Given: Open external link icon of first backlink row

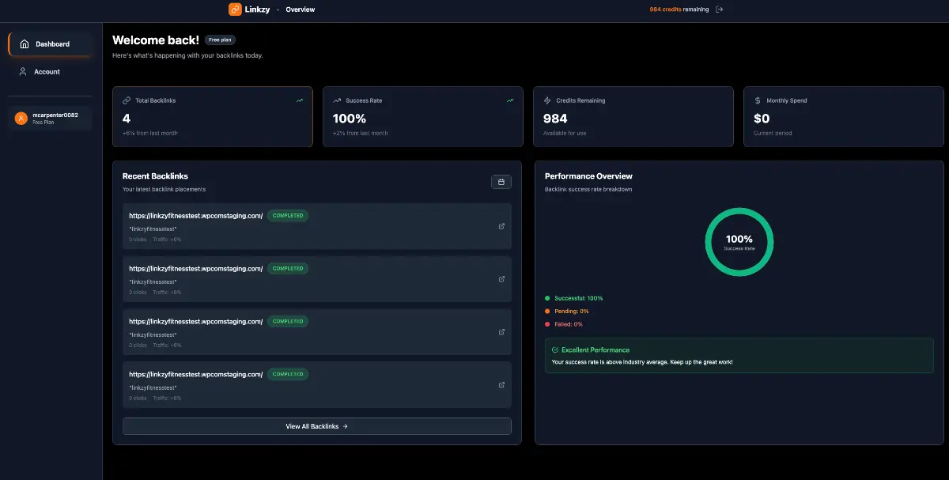Looking at the screenshot, I should [501, 226].
